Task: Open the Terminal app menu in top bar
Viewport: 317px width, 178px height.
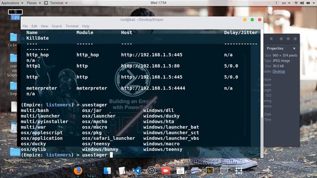Action: (58, 3)
